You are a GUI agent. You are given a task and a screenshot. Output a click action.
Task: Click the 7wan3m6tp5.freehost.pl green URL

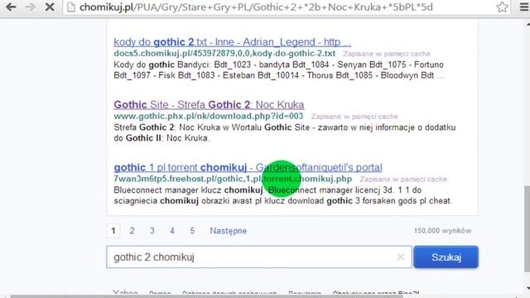(x=233, y=179)
